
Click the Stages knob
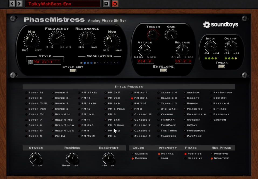coord(35,159)
